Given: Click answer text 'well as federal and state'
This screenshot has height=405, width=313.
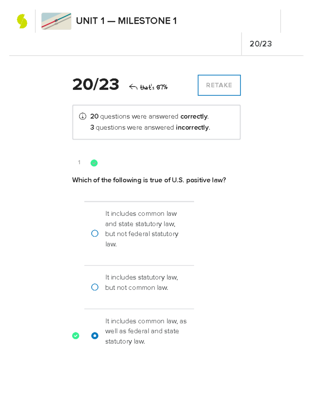Looking at the screenshot, I should click(142, 331).
